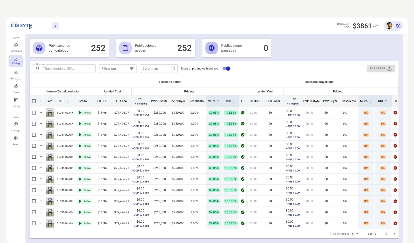Click the Exportar button
Screen dimensions: 414x243
point(381,69)
